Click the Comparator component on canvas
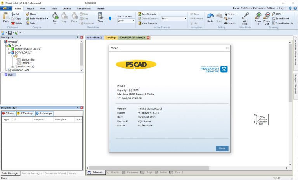The image size is (298, 180). point(262,119)
